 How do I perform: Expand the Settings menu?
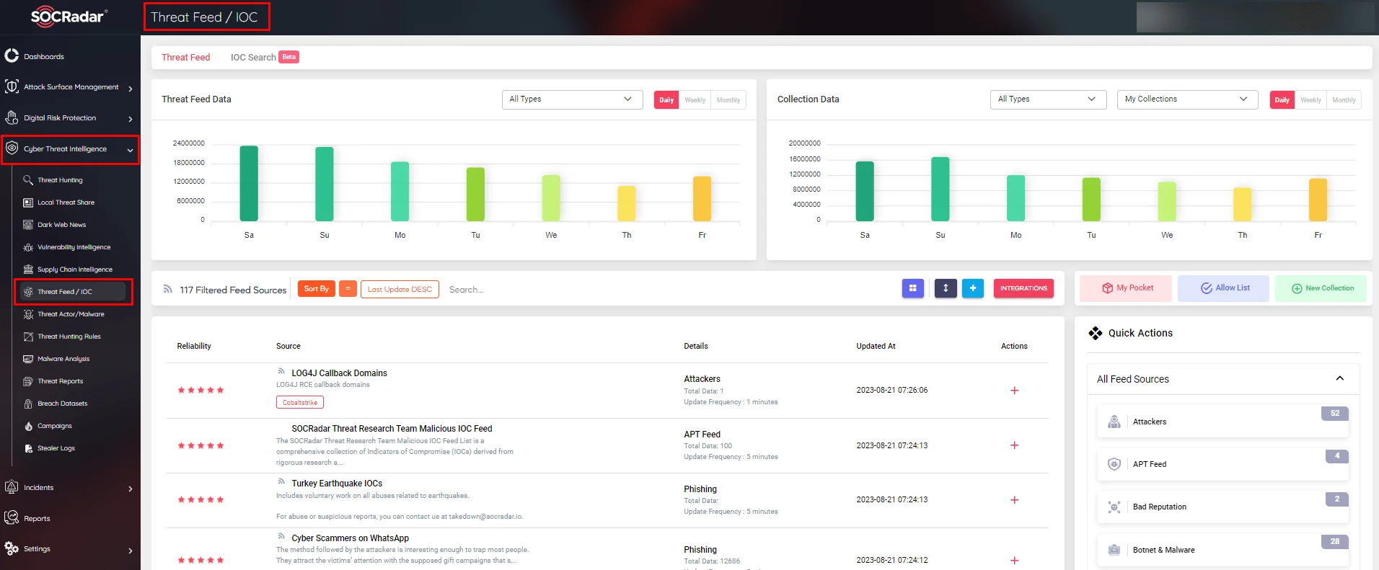coord(70,549)
